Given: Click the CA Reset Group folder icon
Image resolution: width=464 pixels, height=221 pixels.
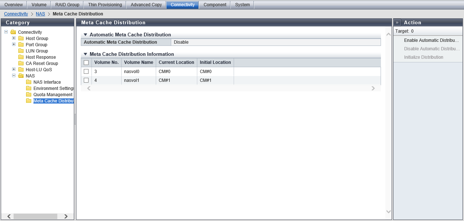Looking at the screenshot, I should click(x=21, y=64).
